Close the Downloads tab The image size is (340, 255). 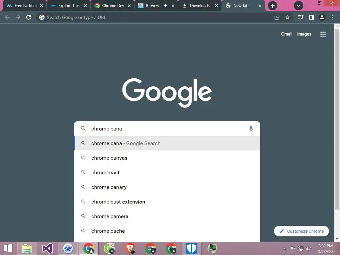click(x=216, y=6)
